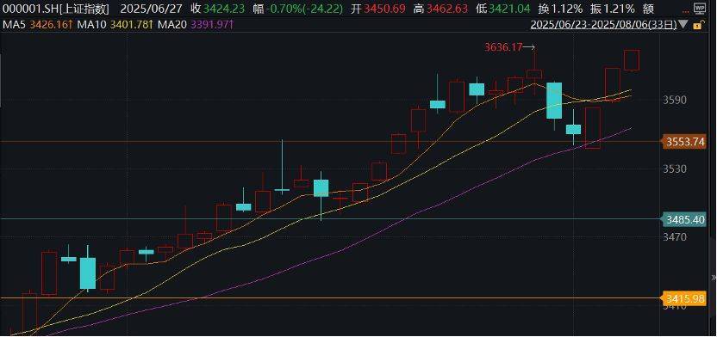
Task: Open the 2025/06/23-2025/08/06 date range link
Action: (x=603, y=25)
